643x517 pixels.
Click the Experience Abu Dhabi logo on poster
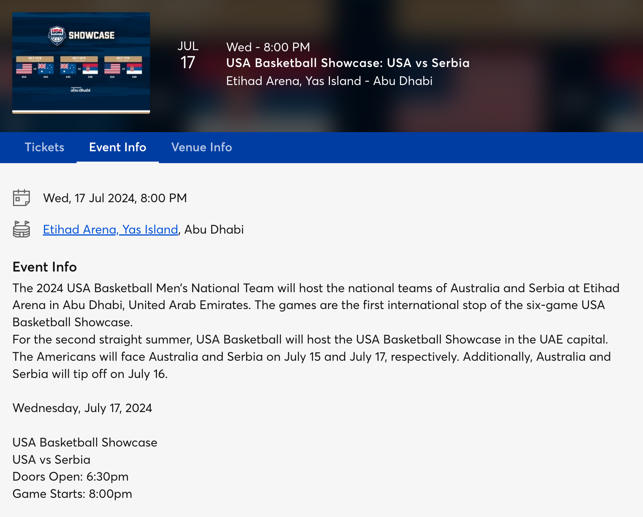[x=80, y=90]
